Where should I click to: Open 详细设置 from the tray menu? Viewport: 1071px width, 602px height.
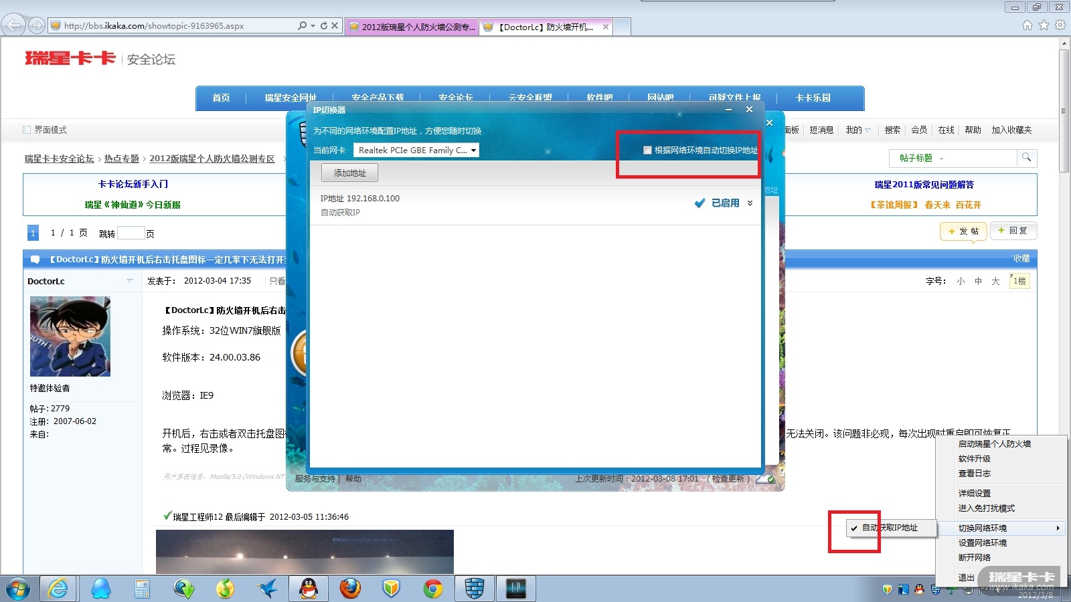(x=975, y=494)
